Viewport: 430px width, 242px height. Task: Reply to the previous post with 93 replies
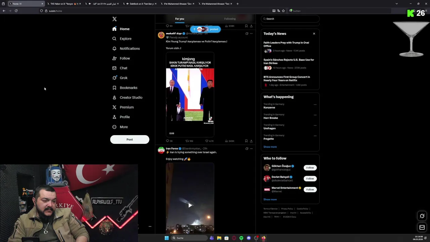click(x=169, y=26)
